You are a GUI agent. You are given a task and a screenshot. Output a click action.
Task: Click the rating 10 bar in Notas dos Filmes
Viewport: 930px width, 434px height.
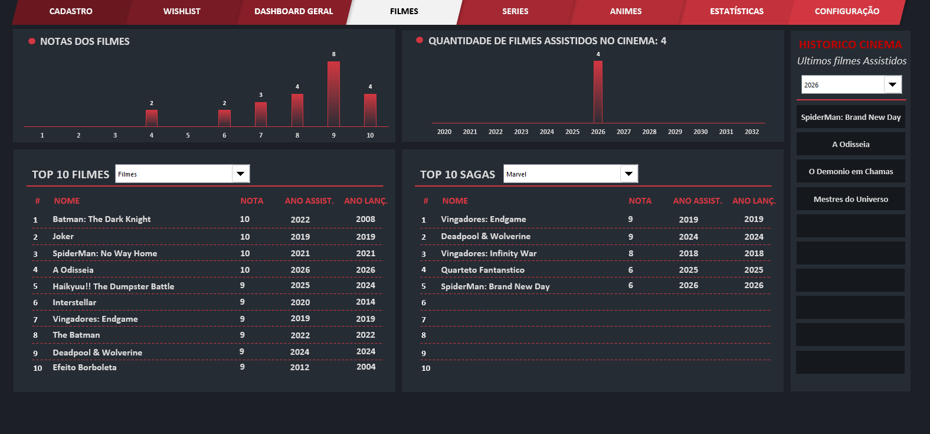tap(370, 110)
